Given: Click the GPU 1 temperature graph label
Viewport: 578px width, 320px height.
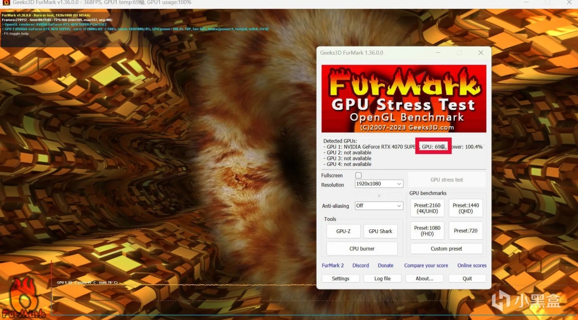Looking at the screenshot, I should coord(87,283).
